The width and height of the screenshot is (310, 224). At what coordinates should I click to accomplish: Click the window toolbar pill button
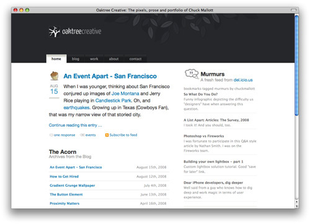point(293,10)
